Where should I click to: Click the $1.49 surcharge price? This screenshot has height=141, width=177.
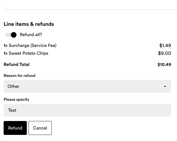coord(165,46)
